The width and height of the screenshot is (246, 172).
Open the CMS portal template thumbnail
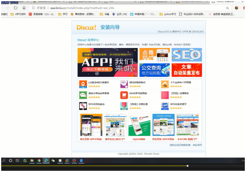(x=187, y=125)
